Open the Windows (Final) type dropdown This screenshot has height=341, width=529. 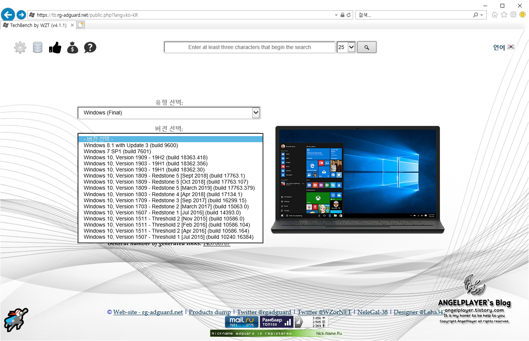[169, 113]
